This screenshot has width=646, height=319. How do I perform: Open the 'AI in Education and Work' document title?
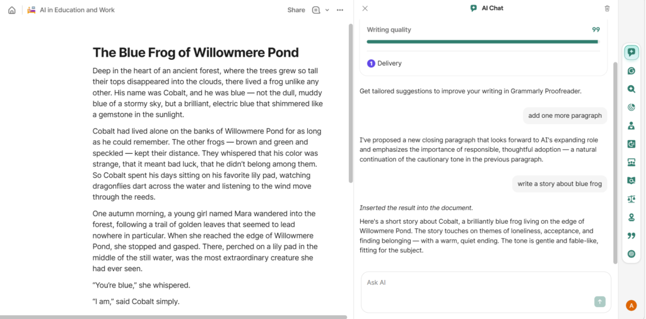(x=77, y=10)
